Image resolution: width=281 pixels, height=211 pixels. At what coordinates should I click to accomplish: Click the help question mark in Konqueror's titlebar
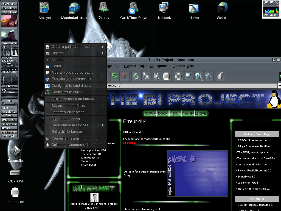[274, 60]
